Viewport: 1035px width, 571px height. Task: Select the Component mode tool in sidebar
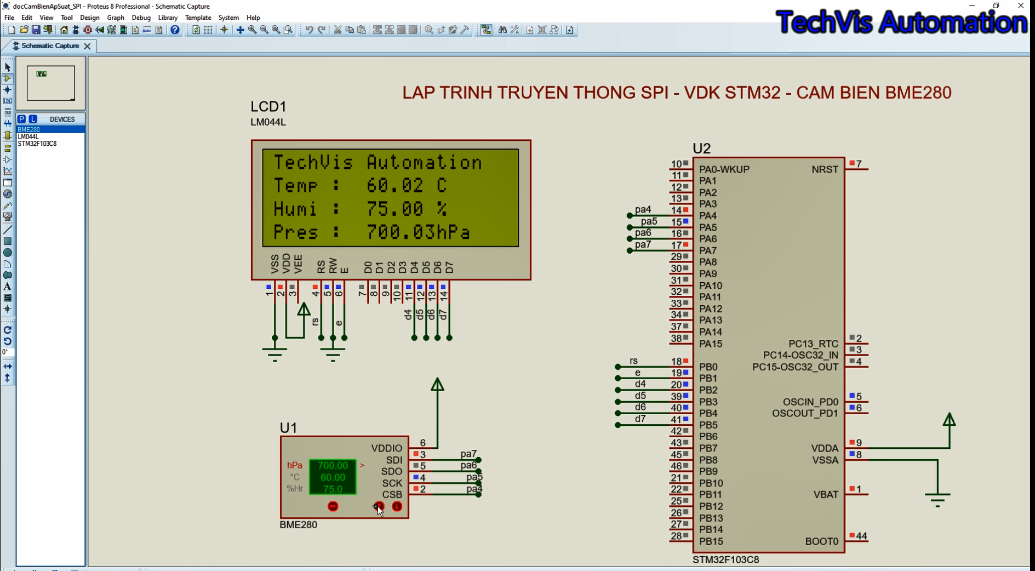8,78
